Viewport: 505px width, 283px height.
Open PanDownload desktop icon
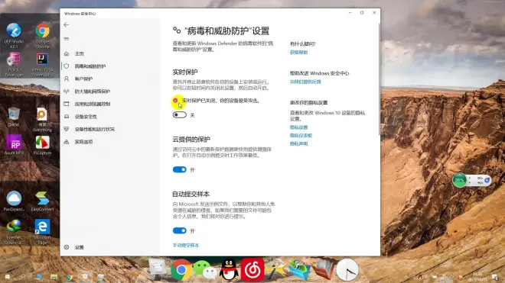(14, 201)
